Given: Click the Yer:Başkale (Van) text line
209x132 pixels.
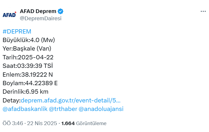Looking at the screenshot, I should click(x=27, y=49).
